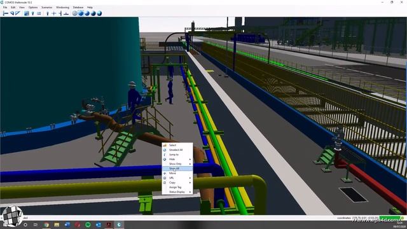The image size is (407, 229).
Task: Click the third blue sphere toolbar icon
Action: (93, 13)
